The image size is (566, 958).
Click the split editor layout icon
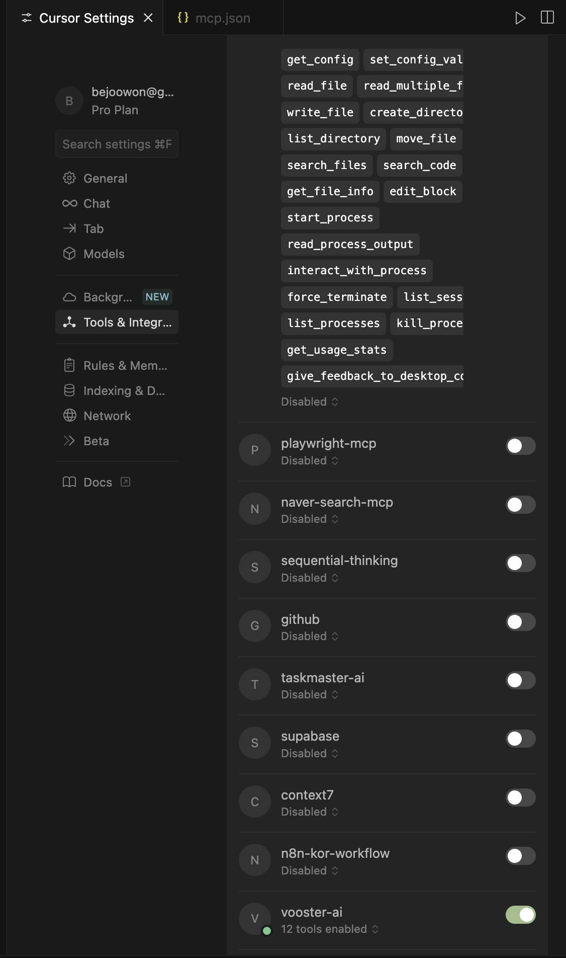point(547,18)
